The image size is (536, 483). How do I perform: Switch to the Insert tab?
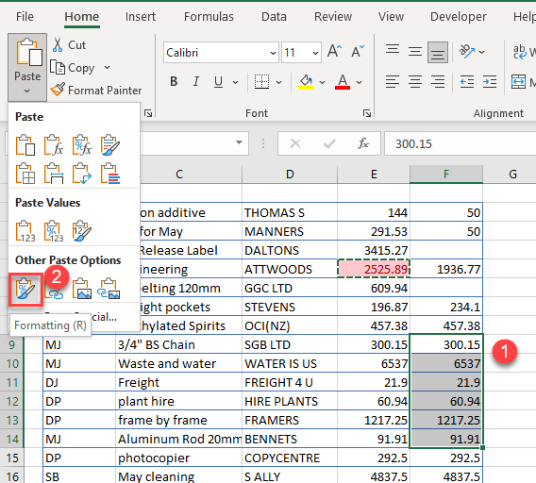(x=141, y=16)
